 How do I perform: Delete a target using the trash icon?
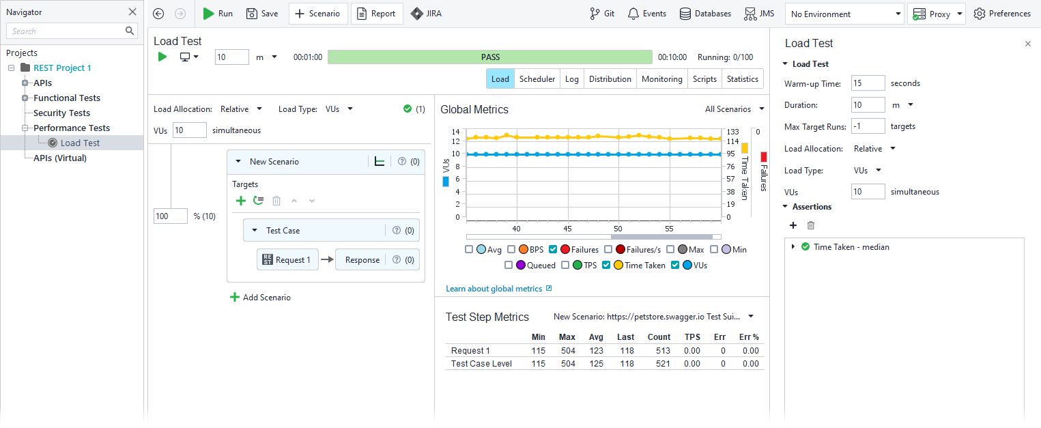[276, 200]
